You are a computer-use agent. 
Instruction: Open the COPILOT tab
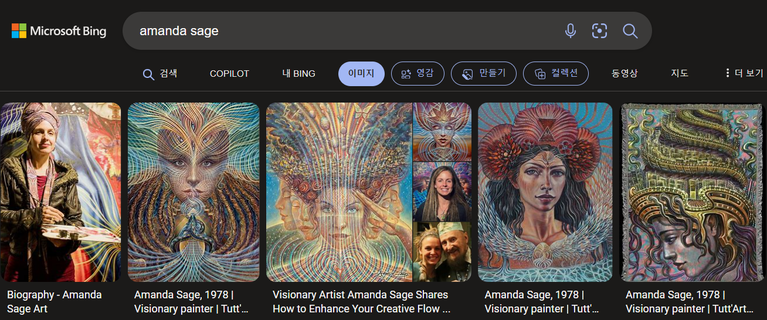tap(229, 74)
